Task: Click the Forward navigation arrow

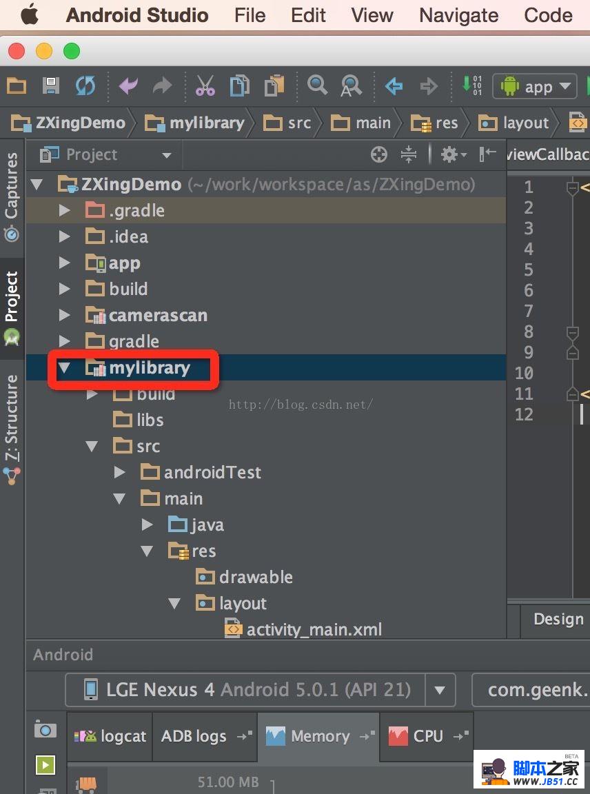Action: pyautogui.click(x=429, y=85)
